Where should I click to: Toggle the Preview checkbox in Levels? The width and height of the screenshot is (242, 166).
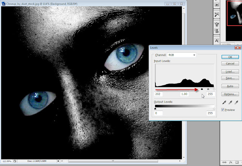tap(223, 110)
